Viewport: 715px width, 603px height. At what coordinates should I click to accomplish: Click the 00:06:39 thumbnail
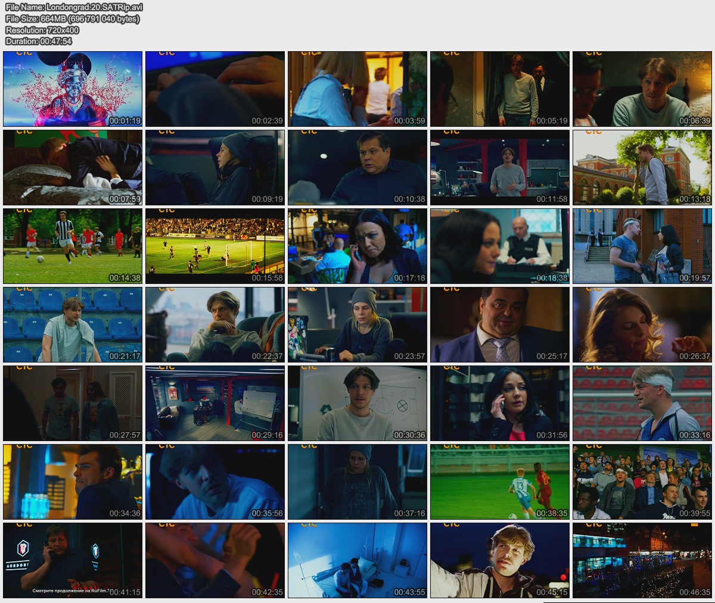pos(642,89)
